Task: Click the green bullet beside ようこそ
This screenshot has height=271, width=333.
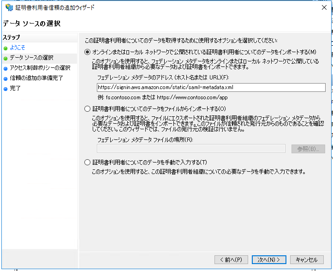Action: pos(6,48)
